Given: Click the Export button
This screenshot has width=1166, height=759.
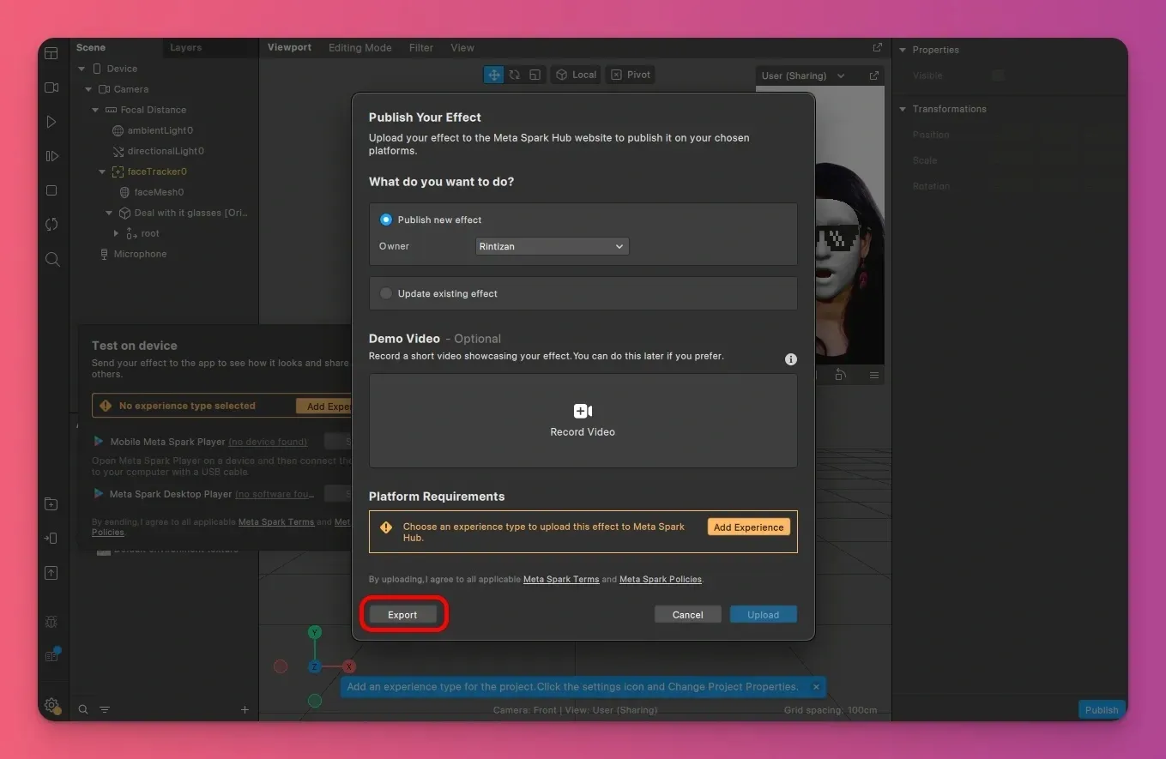Looking at the screenshot, I should click(x=402, y=615).
